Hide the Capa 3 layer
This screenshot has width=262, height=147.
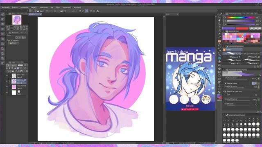coord(7,87)
